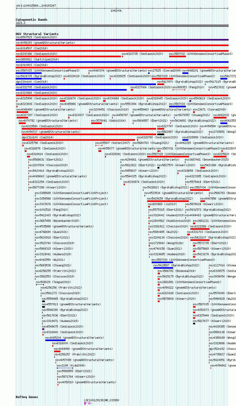This screenshot has width=236, height=406.
Task: Open variant nsv6328925 (Sedlazeck2020)
Action: pos(130,76)
